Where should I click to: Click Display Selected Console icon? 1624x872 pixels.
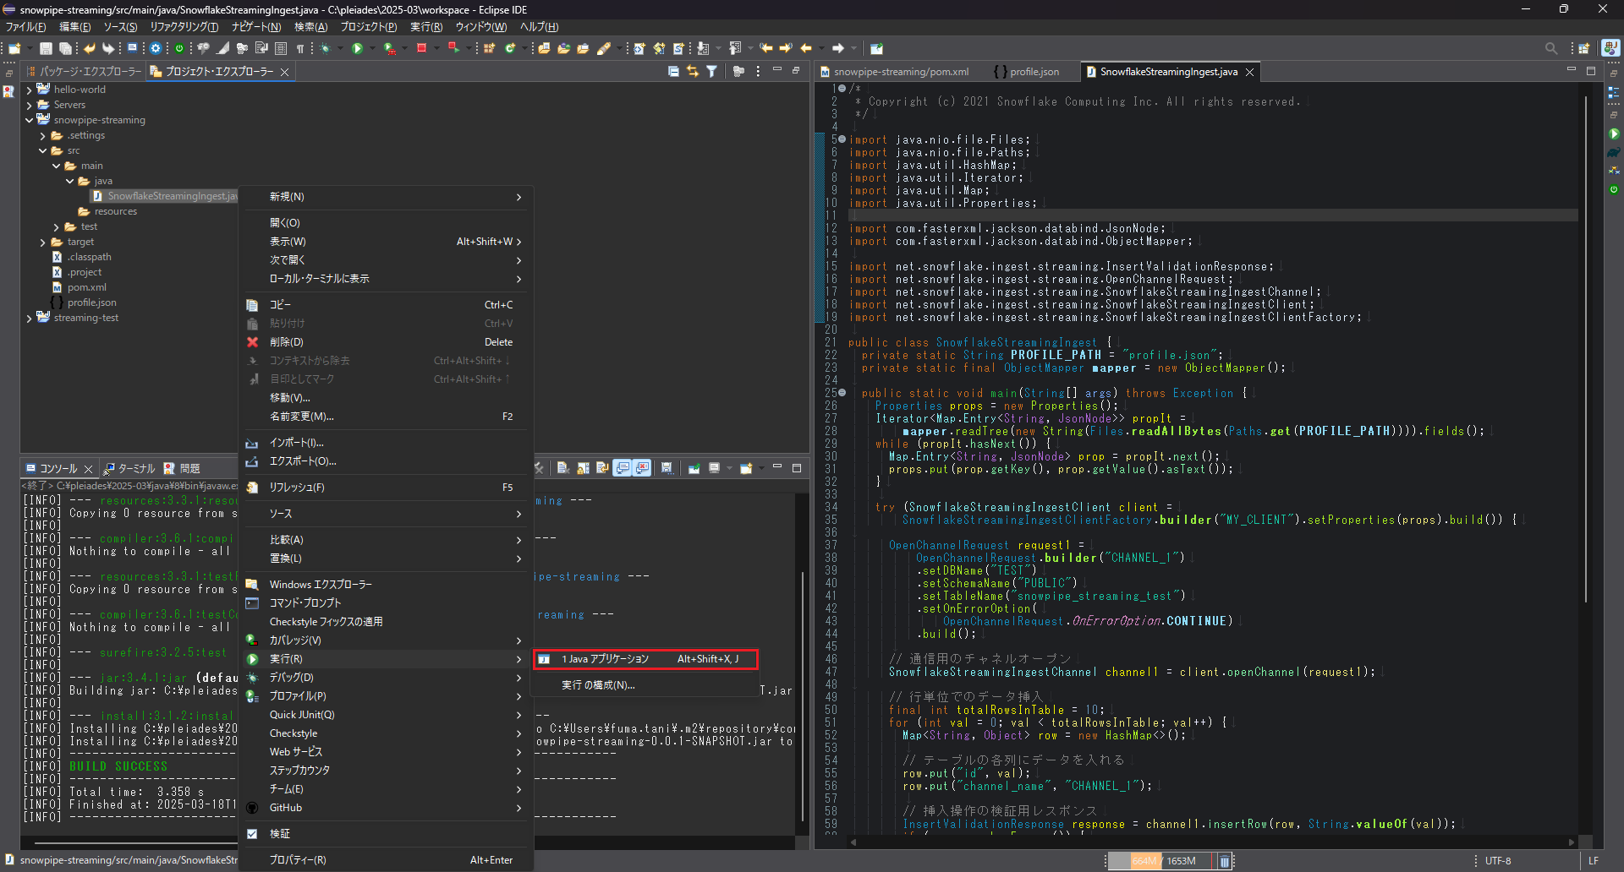[x=716, y=467]
